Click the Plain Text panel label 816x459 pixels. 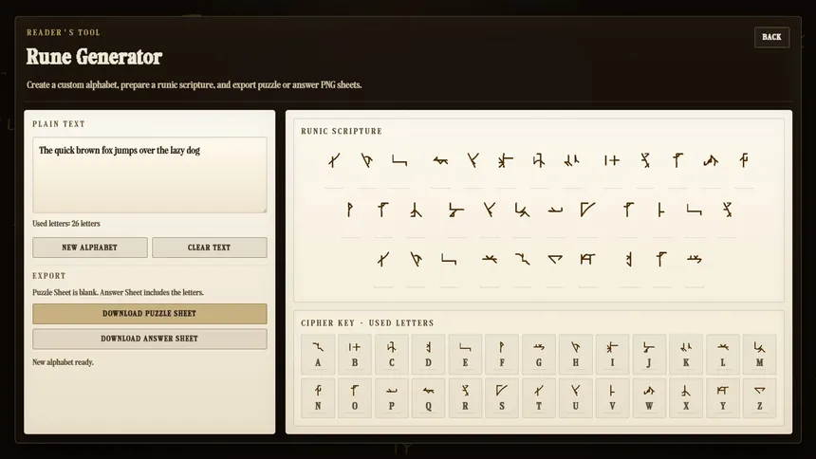pyautogui.click(x=59, y=124)
